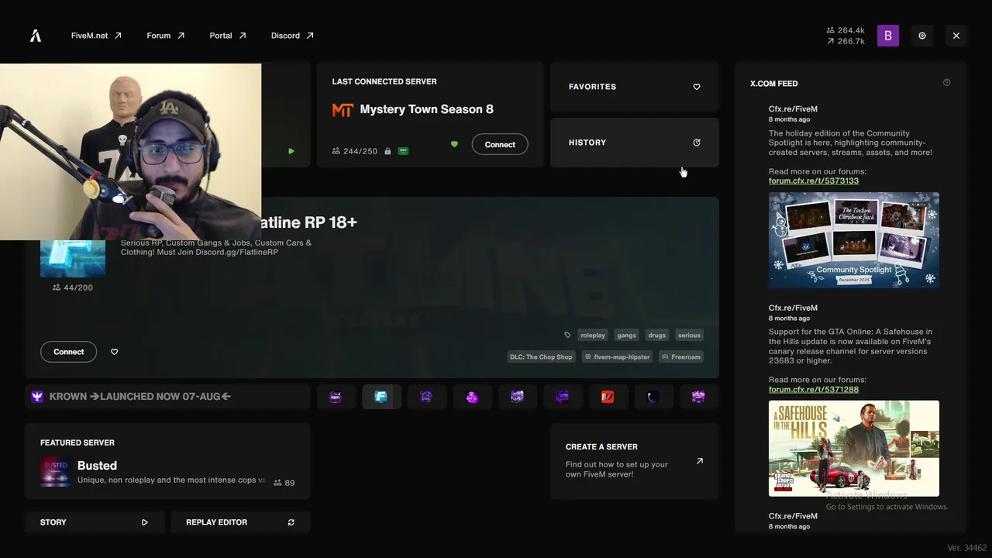Click the fivem-map-hipster label
Image resolution: width=992 pixels, height=558 pixels.
point(617,356)
